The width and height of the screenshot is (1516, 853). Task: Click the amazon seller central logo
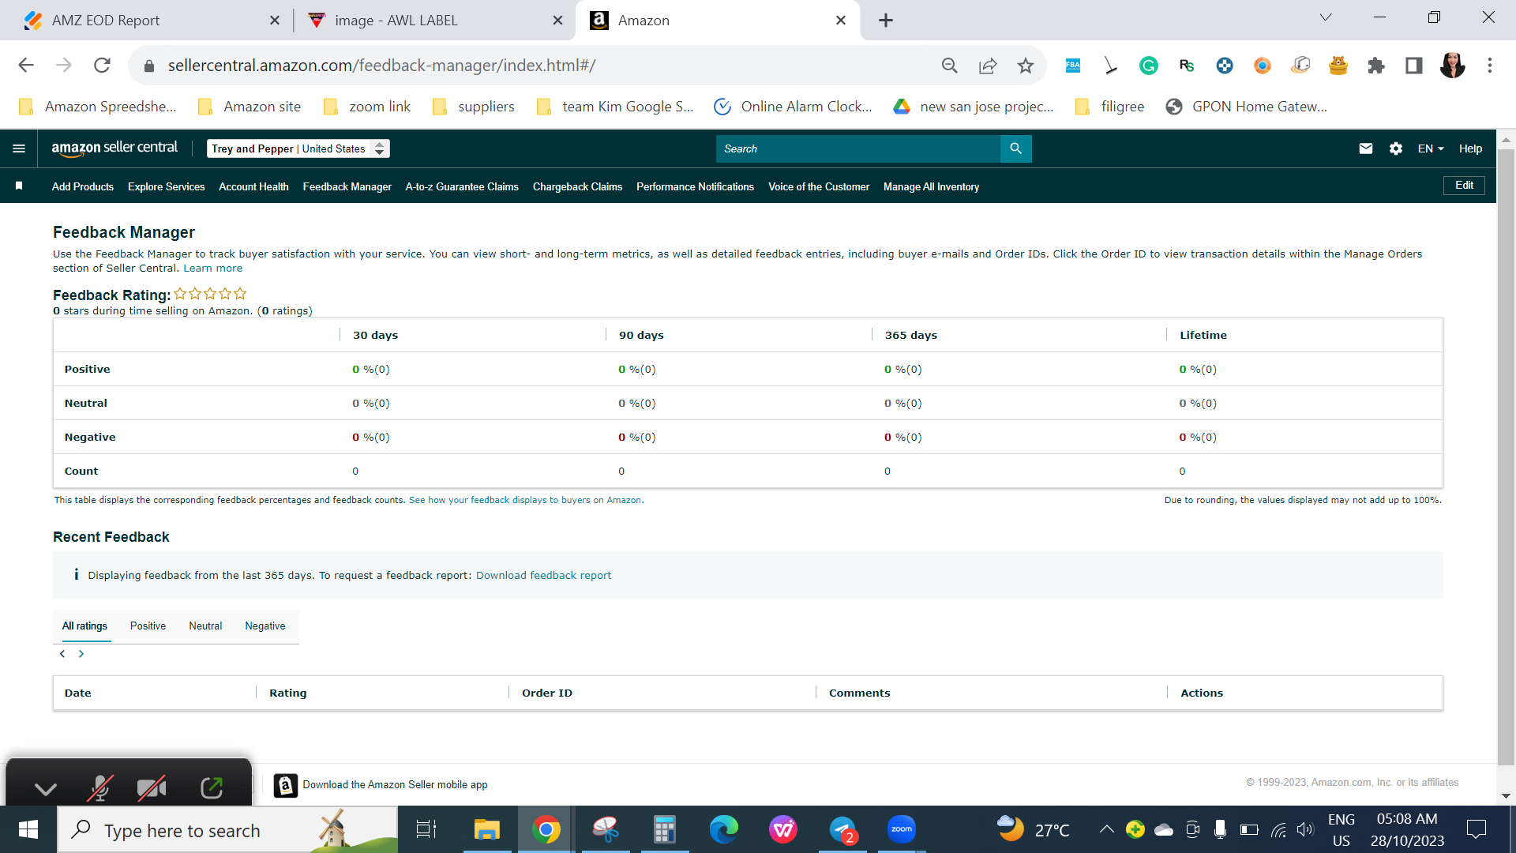[x=114, y=148]
